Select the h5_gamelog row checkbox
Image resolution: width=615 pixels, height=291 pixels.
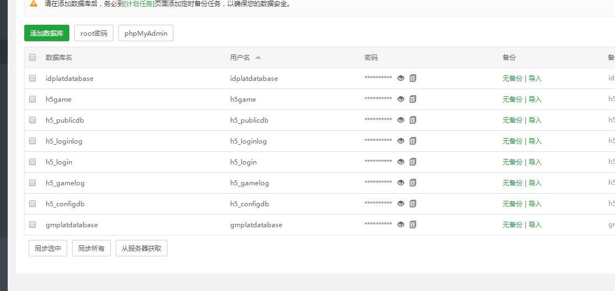pos(32,183)
